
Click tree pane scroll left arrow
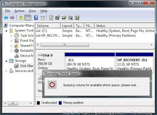pyautogui.click(x=5, y=103)
